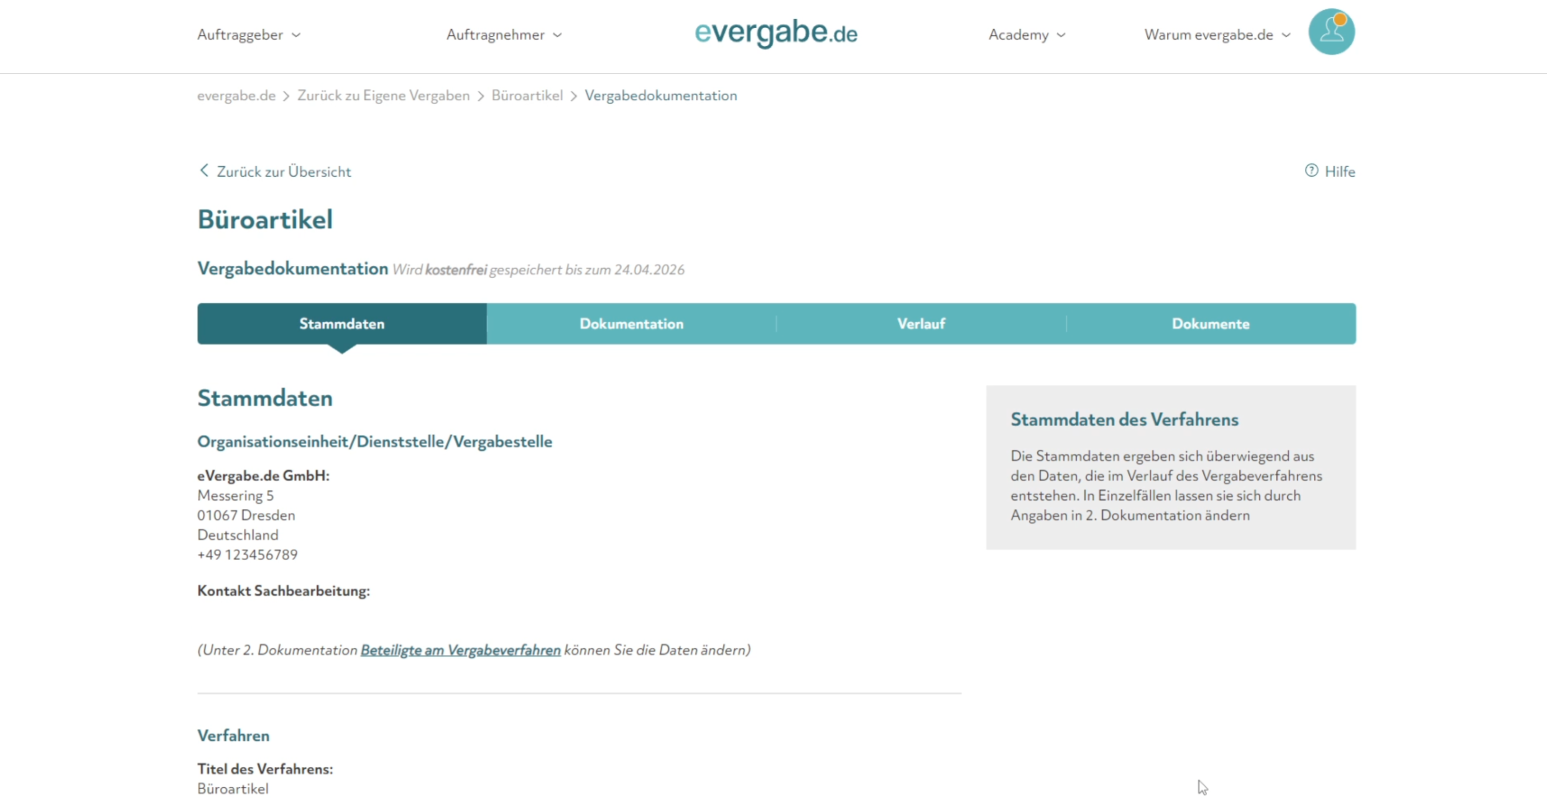Click the Kontakt Sachbearbeitung label
The image size is (1547, 798).
click(283, 591)
